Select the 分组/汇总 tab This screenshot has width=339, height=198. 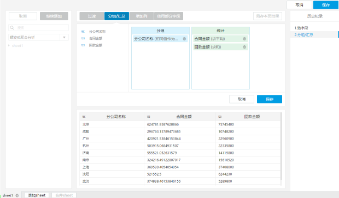pyautogui.click(x=117, y=16)
